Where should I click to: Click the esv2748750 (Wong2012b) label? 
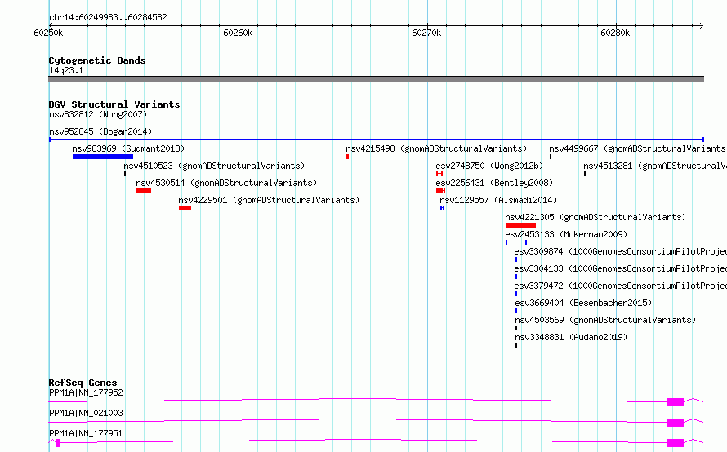pyautogui.click(x=489, y=166)
